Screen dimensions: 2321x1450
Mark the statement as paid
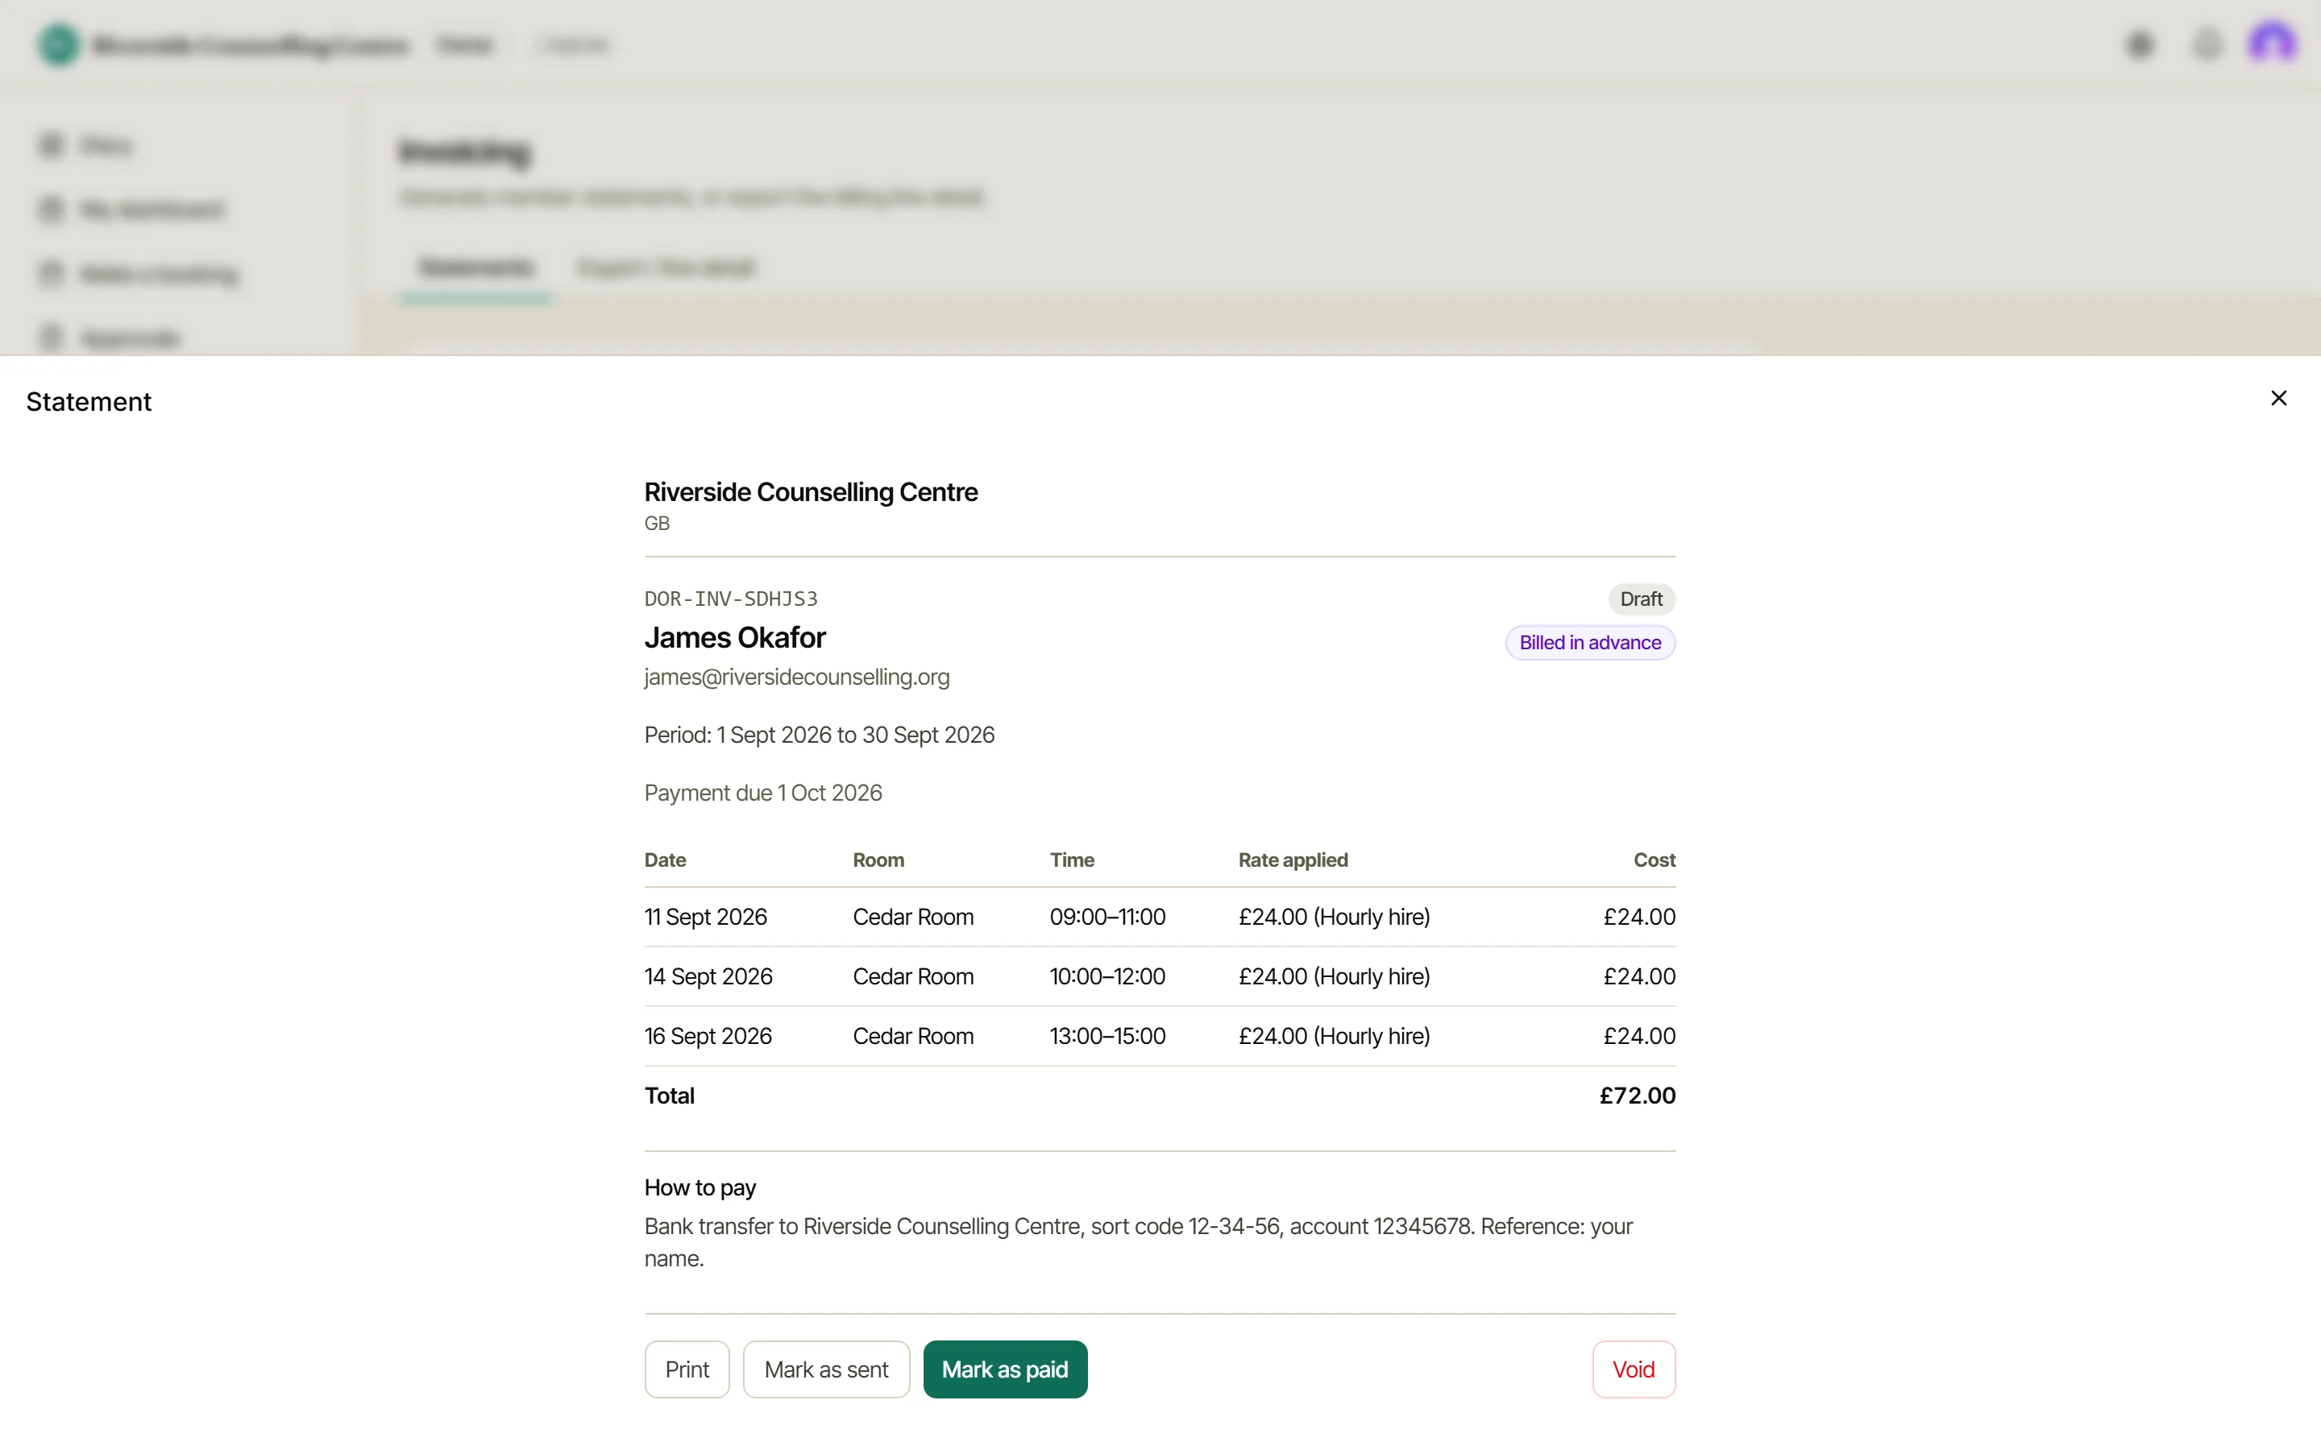[x=1005, y=1369]
